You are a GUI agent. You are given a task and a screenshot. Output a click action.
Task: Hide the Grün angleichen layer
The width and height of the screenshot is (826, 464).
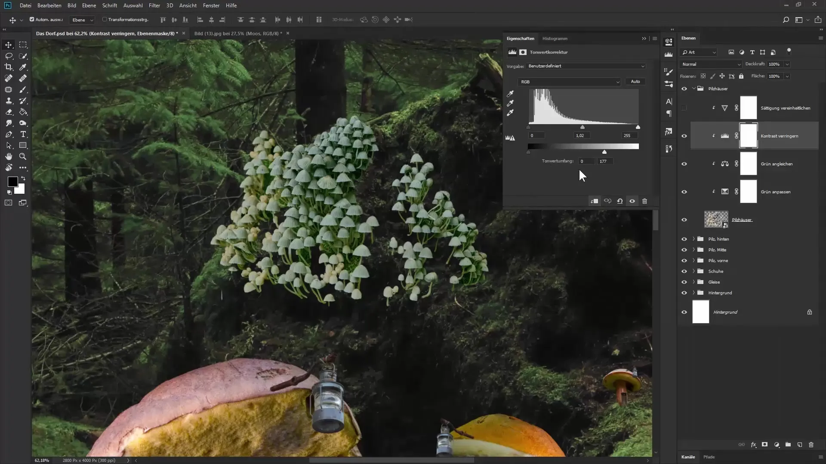[x=684, y=164]
